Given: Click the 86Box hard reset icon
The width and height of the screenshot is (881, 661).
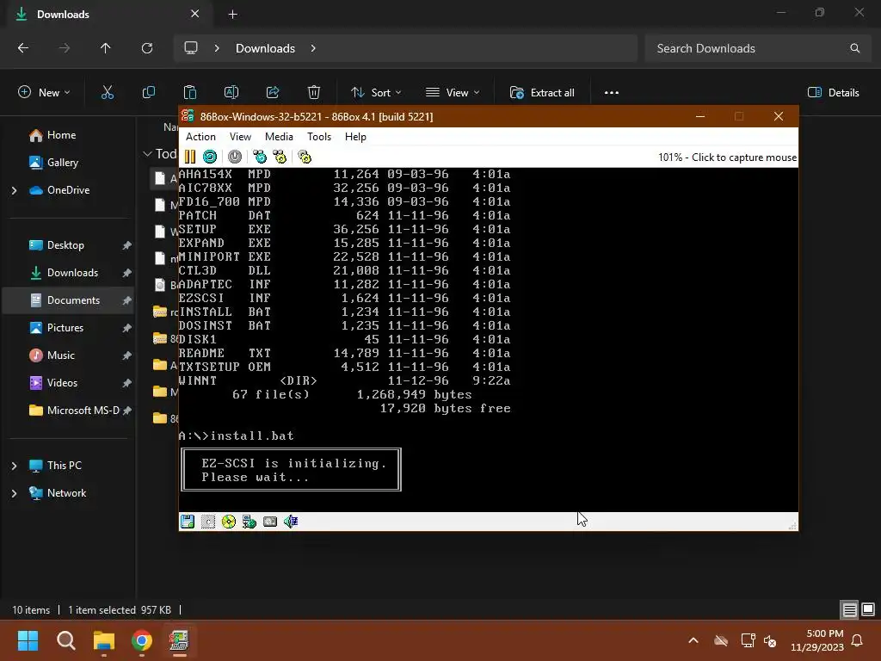Looking at the screenshot, I should 210,157.
